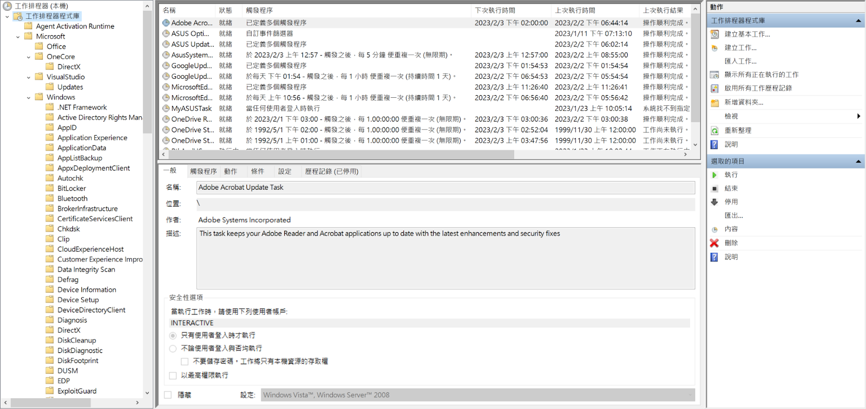Switch to the 設定 tab
The image size is (866, 409).
pos(285,172)
